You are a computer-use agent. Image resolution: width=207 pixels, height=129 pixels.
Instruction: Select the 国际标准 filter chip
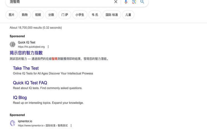pos(112,15)
